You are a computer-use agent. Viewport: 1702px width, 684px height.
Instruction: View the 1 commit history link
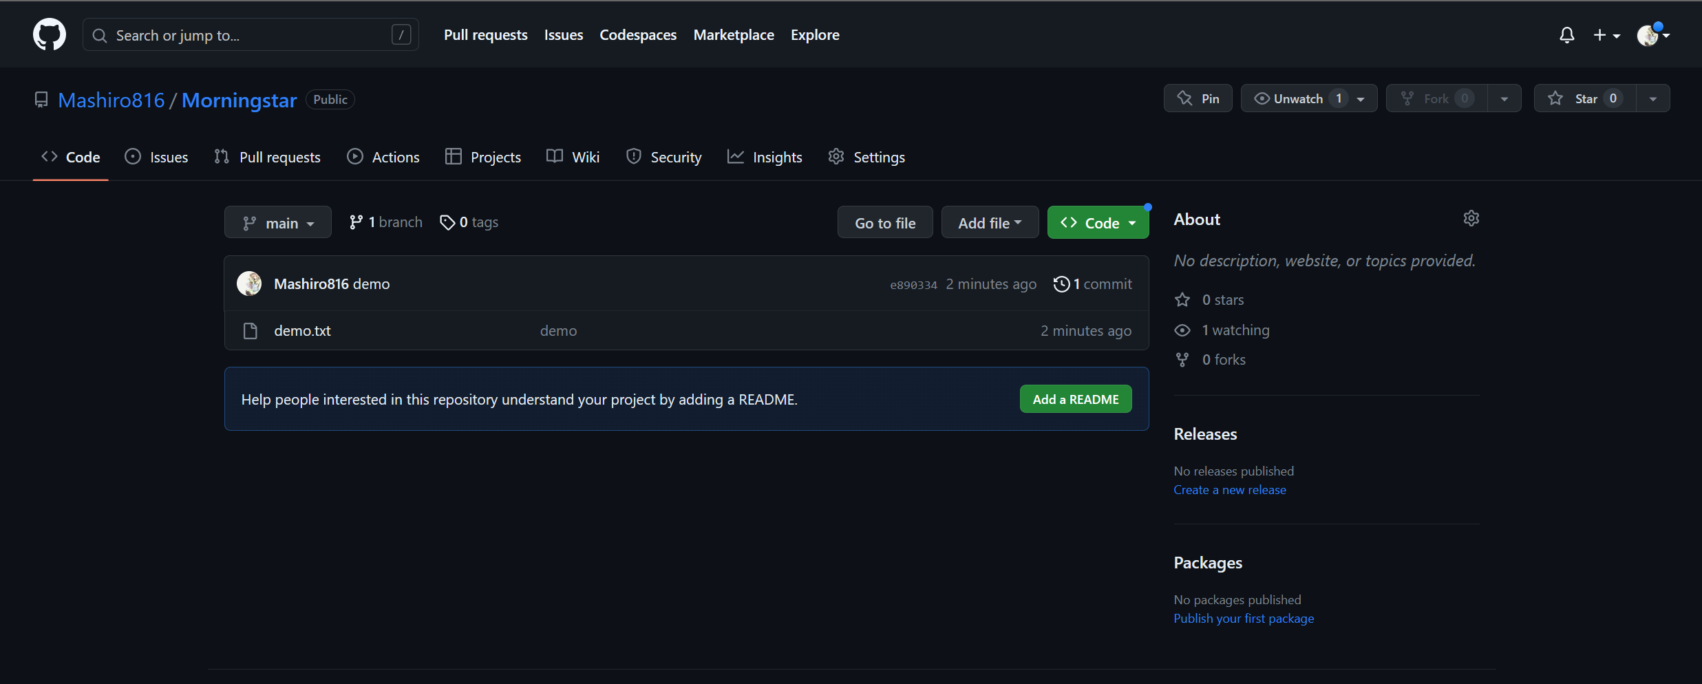pyautogui.click(x=1093, y=284)
